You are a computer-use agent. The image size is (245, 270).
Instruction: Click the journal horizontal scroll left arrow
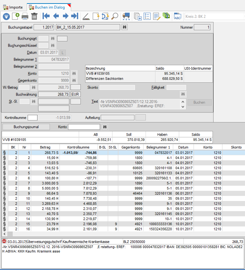coord(5,234)
